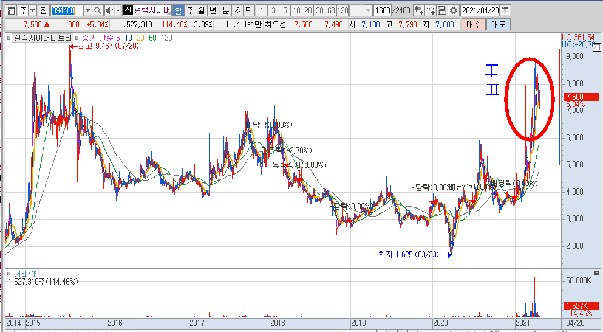
Task: Click the save chart floppy disk icon
Action: tap(442, 10)
